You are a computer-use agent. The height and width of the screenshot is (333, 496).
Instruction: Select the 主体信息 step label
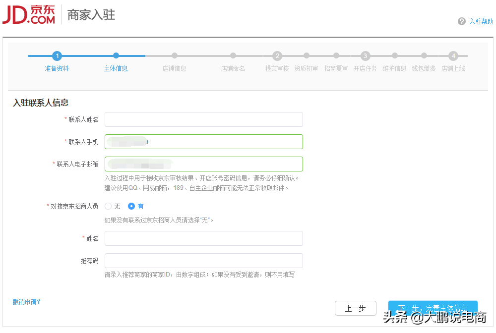point(116,68)
